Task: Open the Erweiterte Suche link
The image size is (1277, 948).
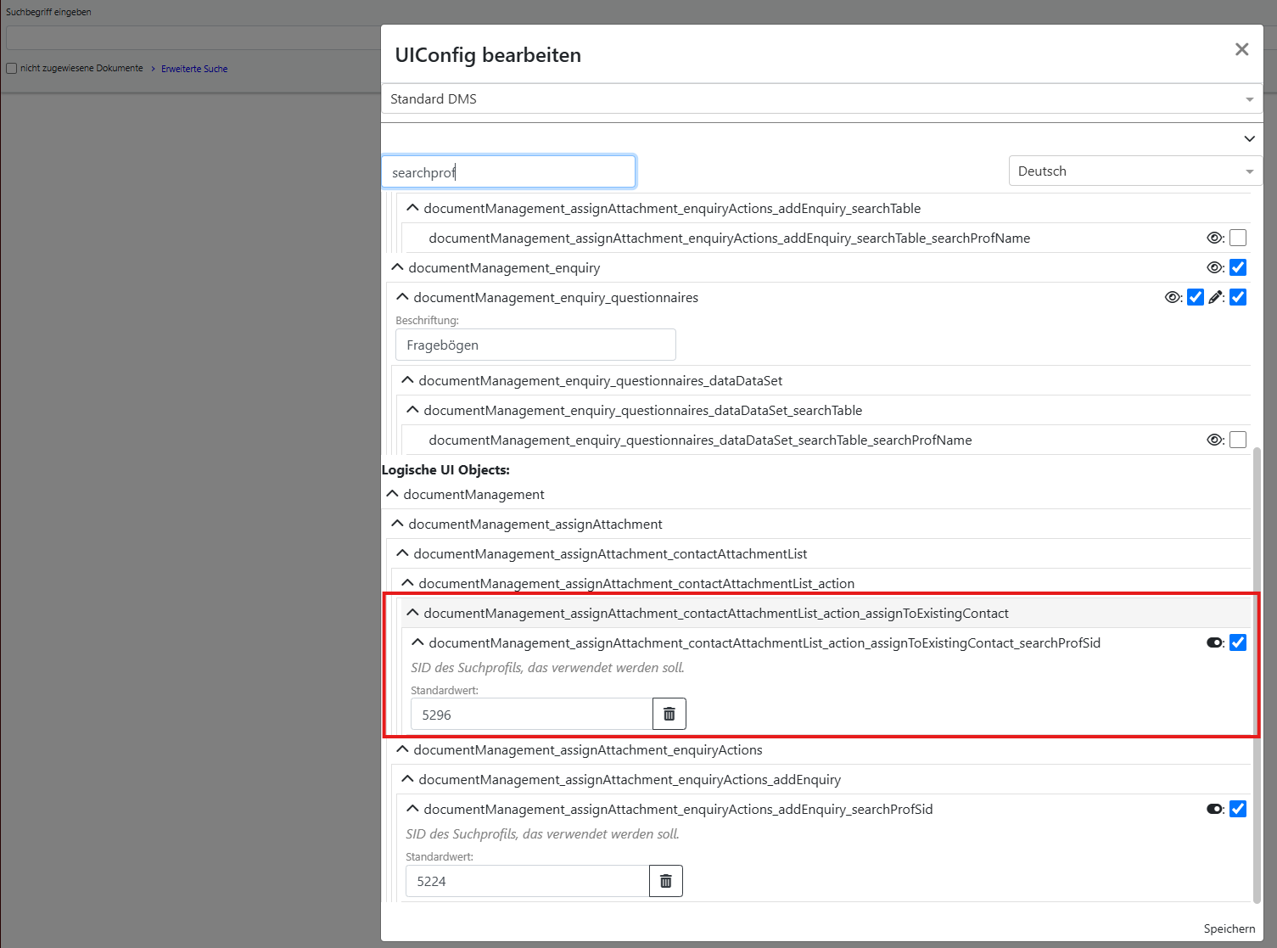Action: click(194, 69)
